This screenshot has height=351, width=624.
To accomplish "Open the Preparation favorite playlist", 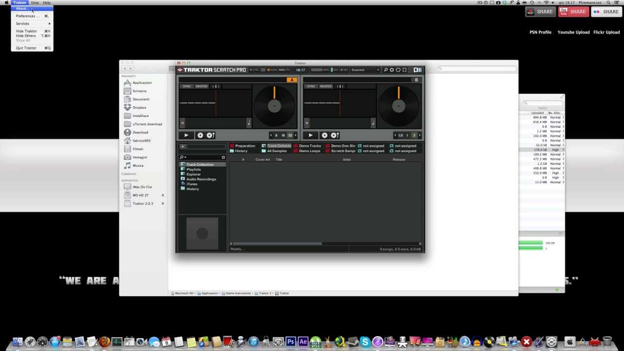I will pyautogui.click(x=242, y=146).
